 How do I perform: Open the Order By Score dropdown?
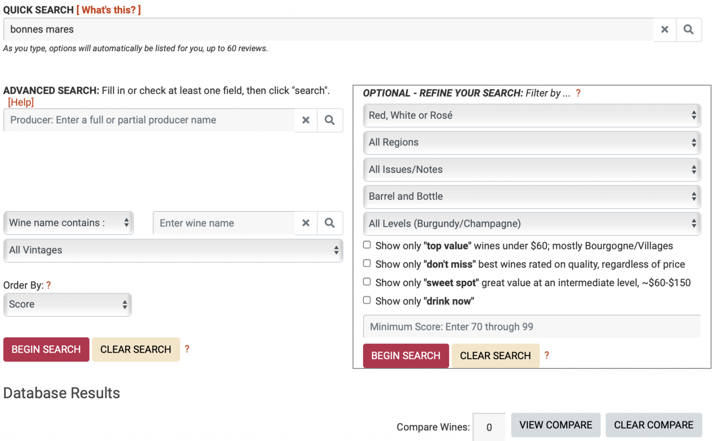tap(67, 305)
